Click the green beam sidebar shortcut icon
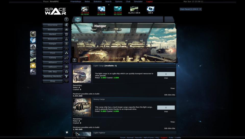The height and width of the screenshot is (139, 245). pos(33,59)
